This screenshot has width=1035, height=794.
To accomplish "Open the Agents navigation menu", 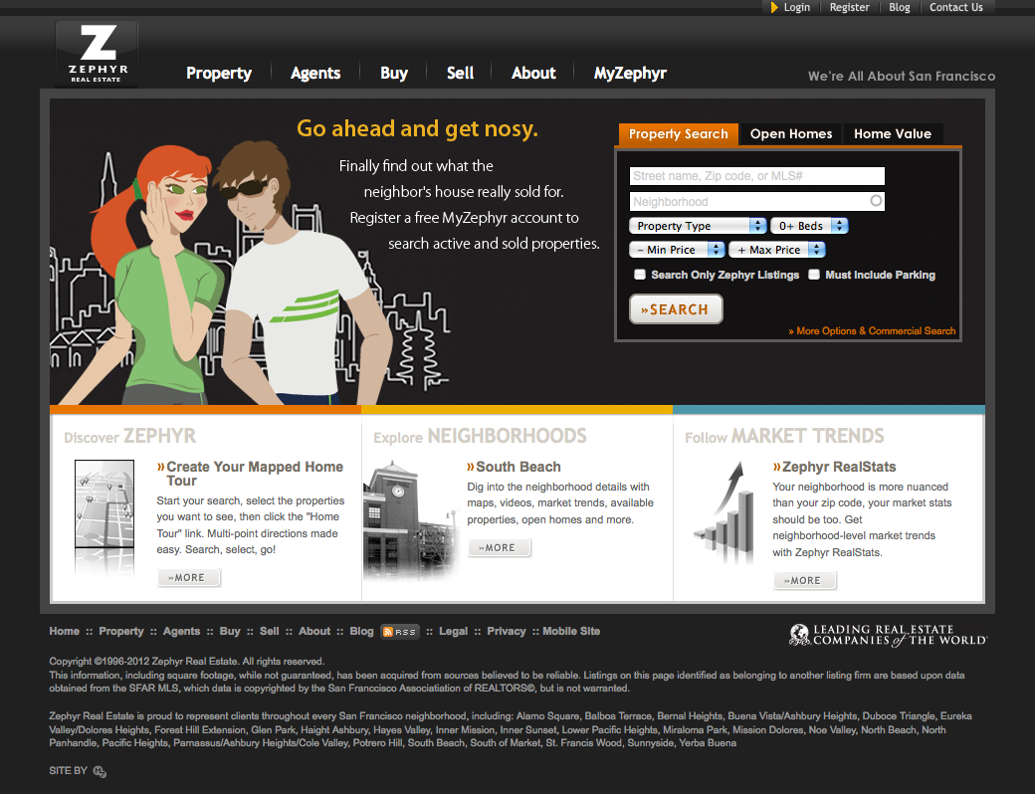I will point(315,73).
